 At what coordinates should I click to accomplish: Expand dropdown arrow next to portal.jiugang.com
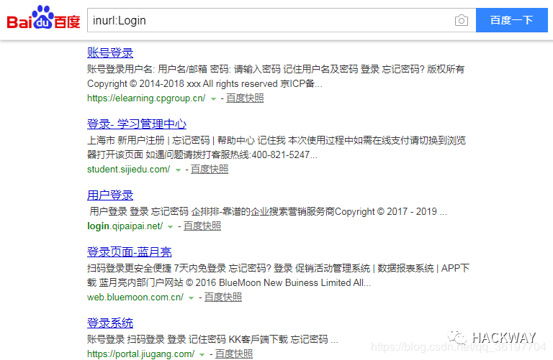pyautogui.click(x=202, y=355)
